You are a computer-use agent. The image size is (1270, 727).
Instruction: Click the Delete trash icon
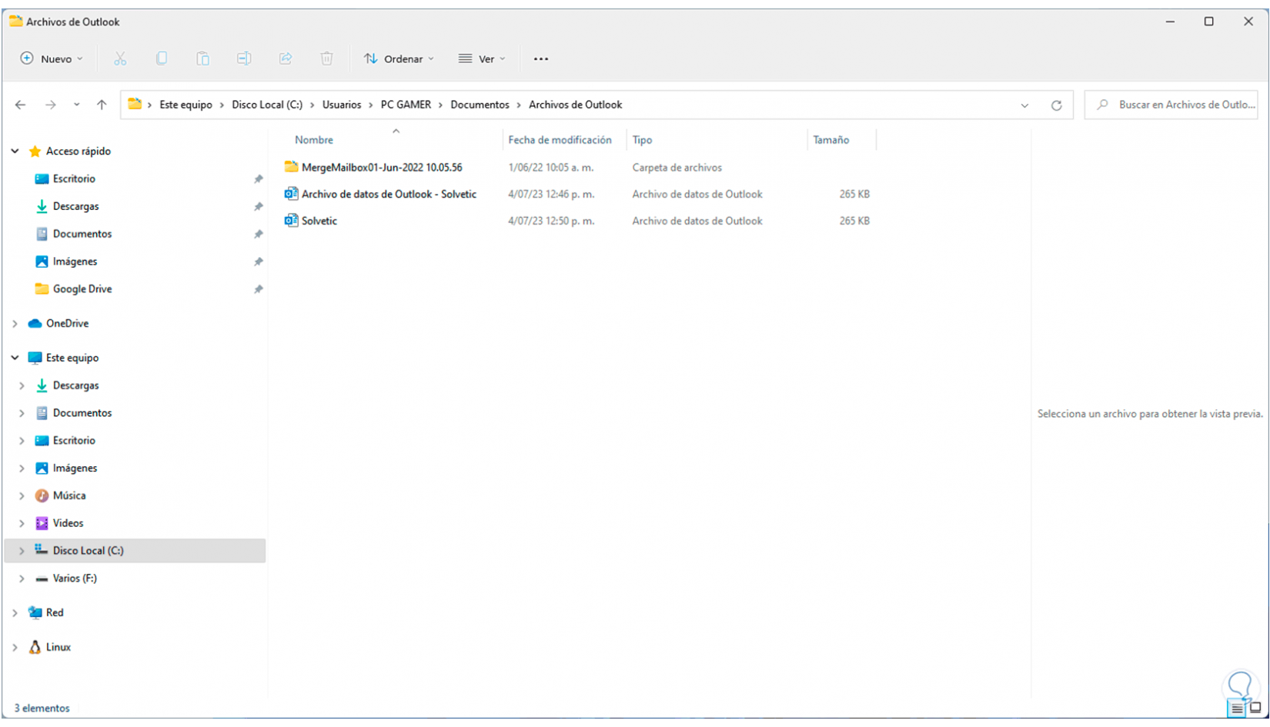pyautogui.click(x=327, y=58)
